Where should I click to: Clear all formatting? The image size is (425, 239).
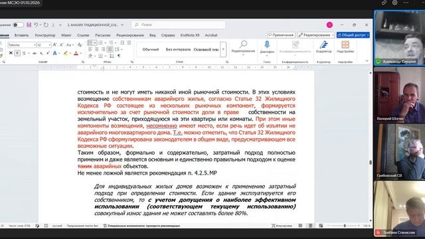80,44
